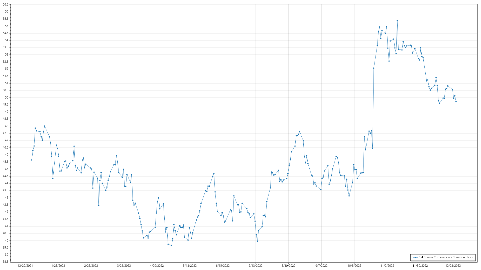Image resolution: width=481 pixels, height=270 pixels.
Task: Click the 38.5 y-axis value label
Action: (6, 262)
